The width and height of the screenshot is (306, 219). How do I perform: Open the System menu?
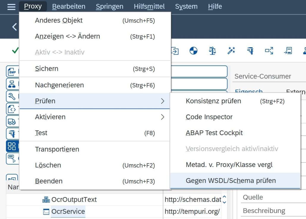point(186,6)
